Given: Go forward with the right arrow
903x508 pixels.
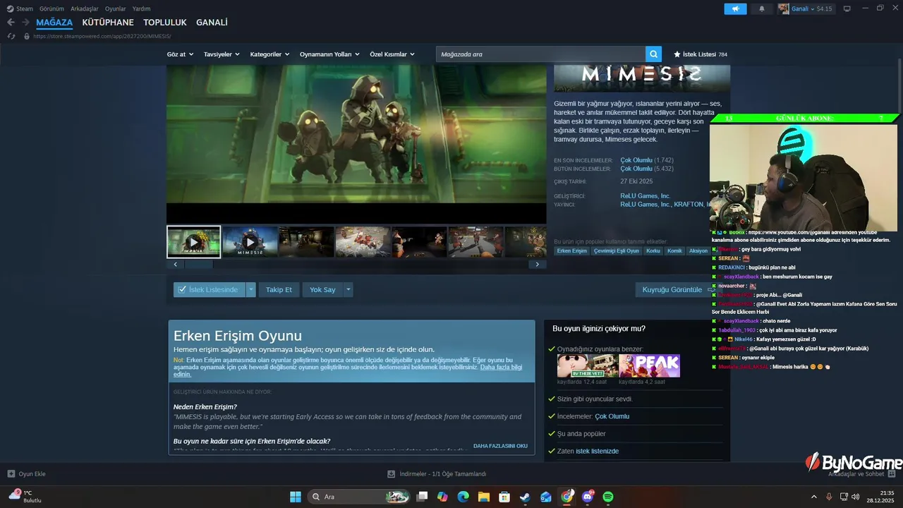Looking at the screenshot, I should coord(25,23).
